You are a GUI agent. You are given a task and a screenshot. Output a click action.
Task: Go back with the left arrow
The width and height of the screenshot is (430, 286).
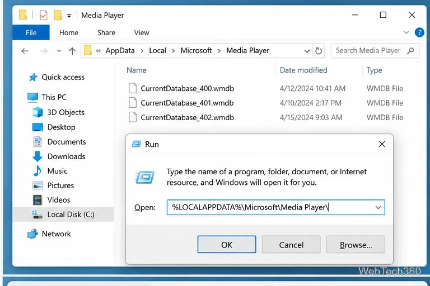(x=25, y=51)
